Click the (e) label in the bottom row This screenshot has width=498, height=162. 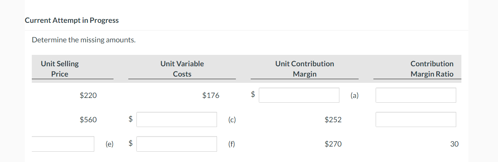point(109,144)
